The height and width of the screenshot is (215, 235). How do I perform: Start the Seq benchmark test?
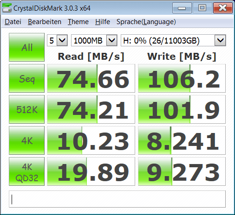(x=26, y=78)
